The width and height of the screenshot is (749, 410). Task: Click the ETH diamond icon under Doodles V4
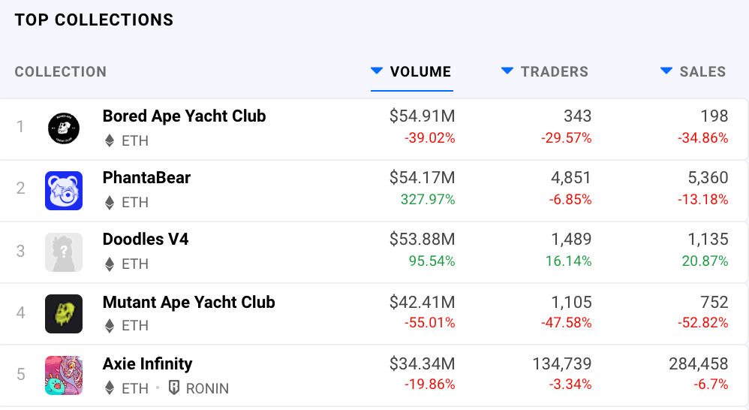(110, 264)
